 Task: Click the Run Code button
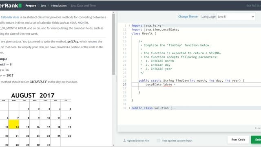238,140
